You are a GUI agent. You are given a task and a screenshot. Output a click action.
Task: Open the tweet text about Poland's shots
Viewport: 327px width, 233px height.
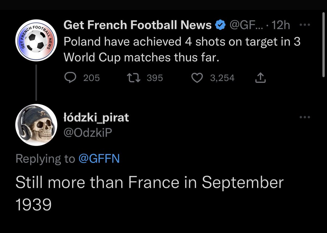tap(182, 50)
